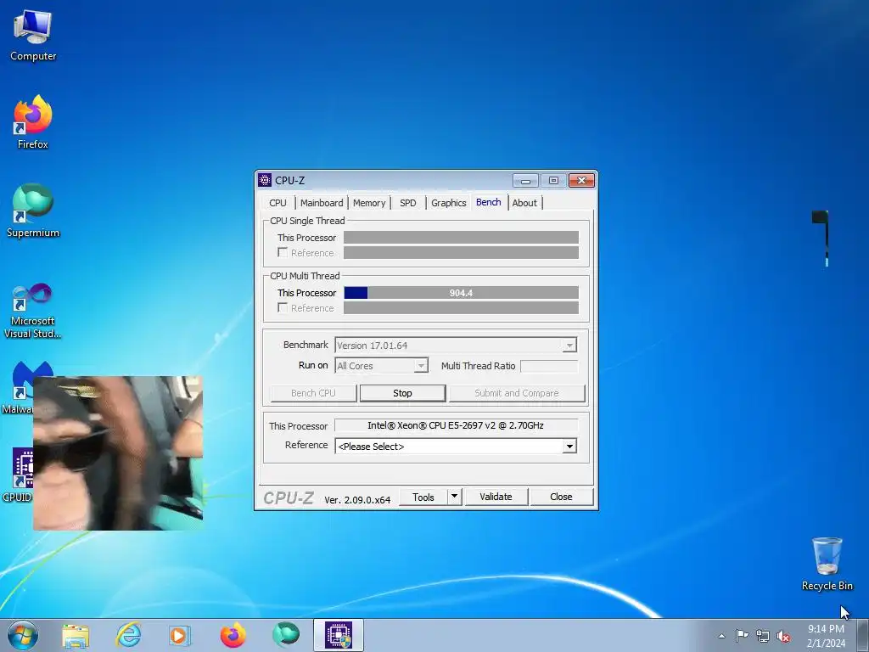
Task: Toggle Multi Thread Reference checkbox
Action: 283,307
